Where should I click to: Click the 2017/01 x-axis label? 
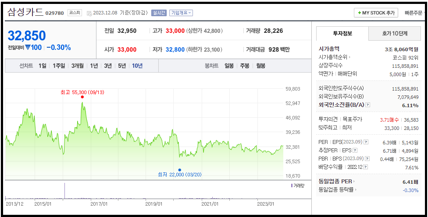(x=99, y=204)
